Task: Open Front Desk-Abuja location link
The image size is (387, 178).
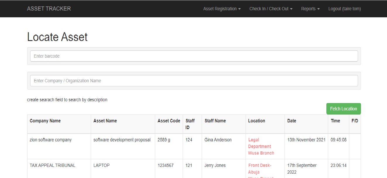Action: pyautogui.click(x=260, y=169)
